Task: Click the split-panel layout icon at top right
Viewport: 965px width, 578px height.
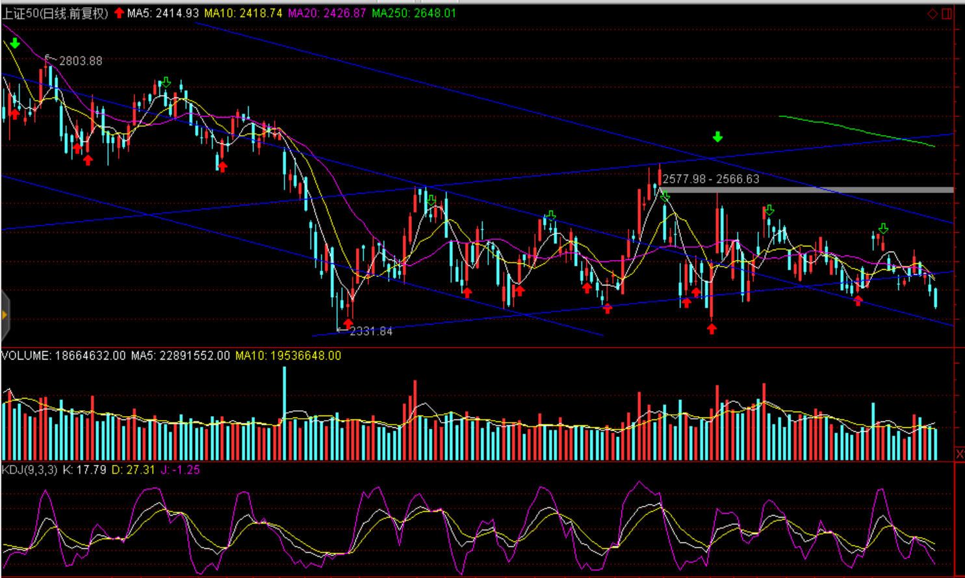Action: point(947,14)
